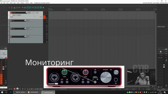Click the GTR track volume knob
Viewport: 168px width, 94px height.
coord(25,21)
